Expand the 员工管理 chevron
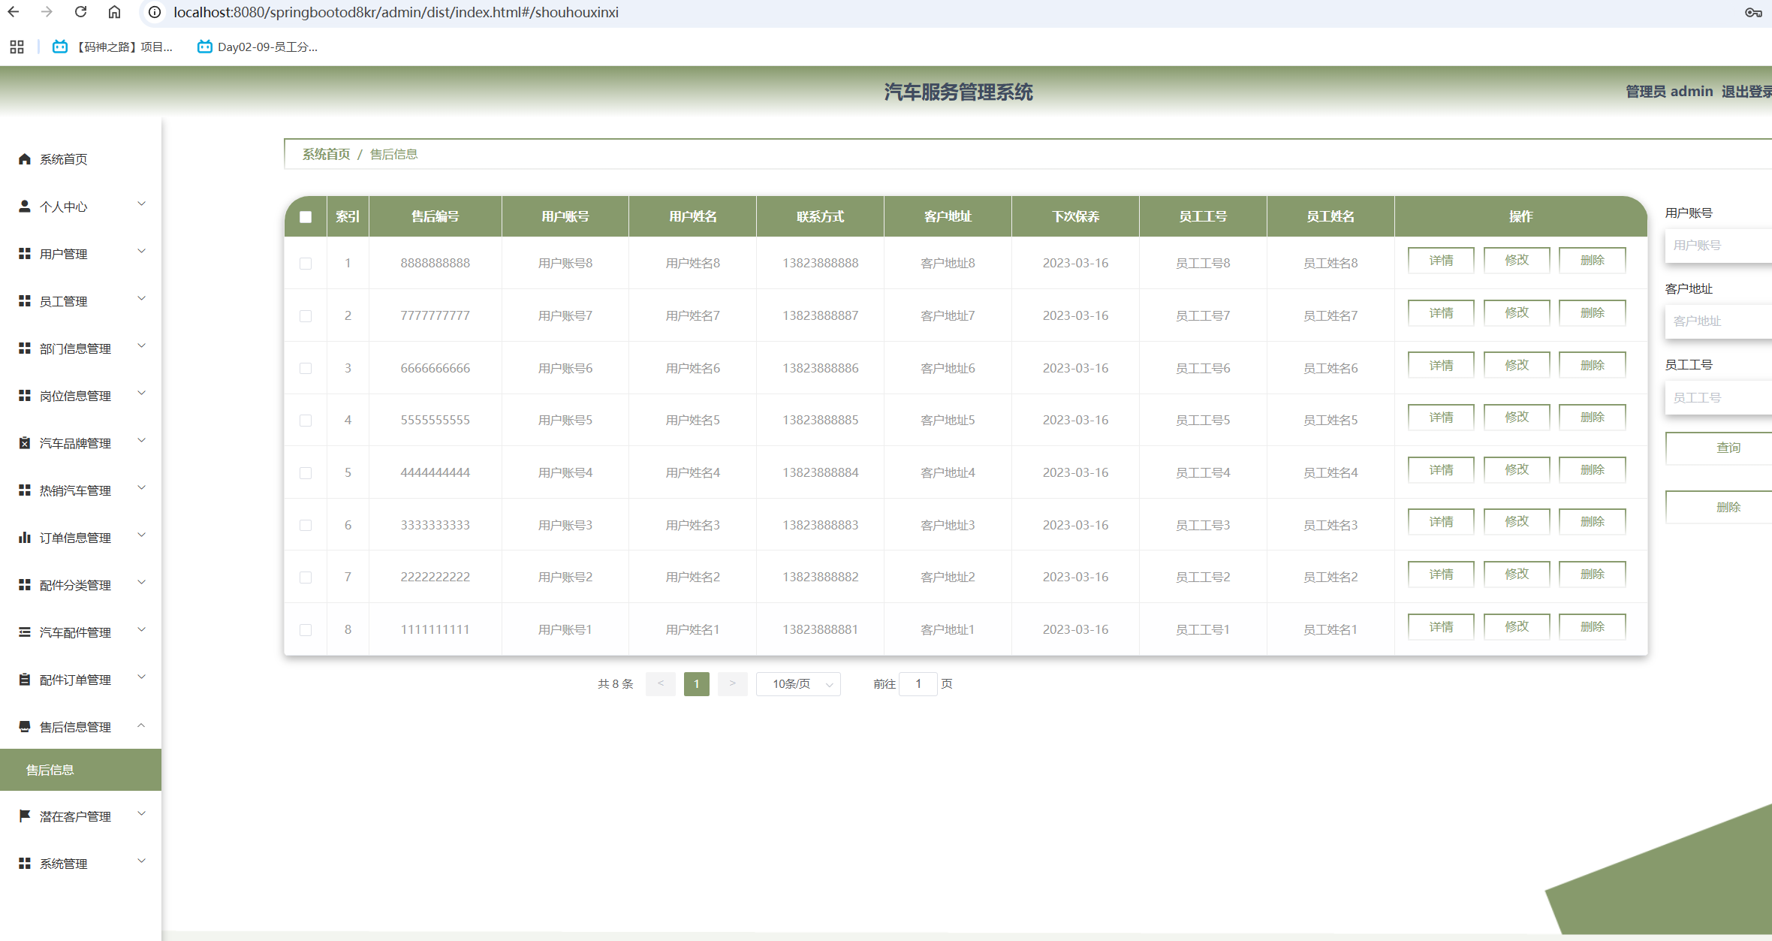This screenshot has width=1772, height=941. (x=141, y=299)
